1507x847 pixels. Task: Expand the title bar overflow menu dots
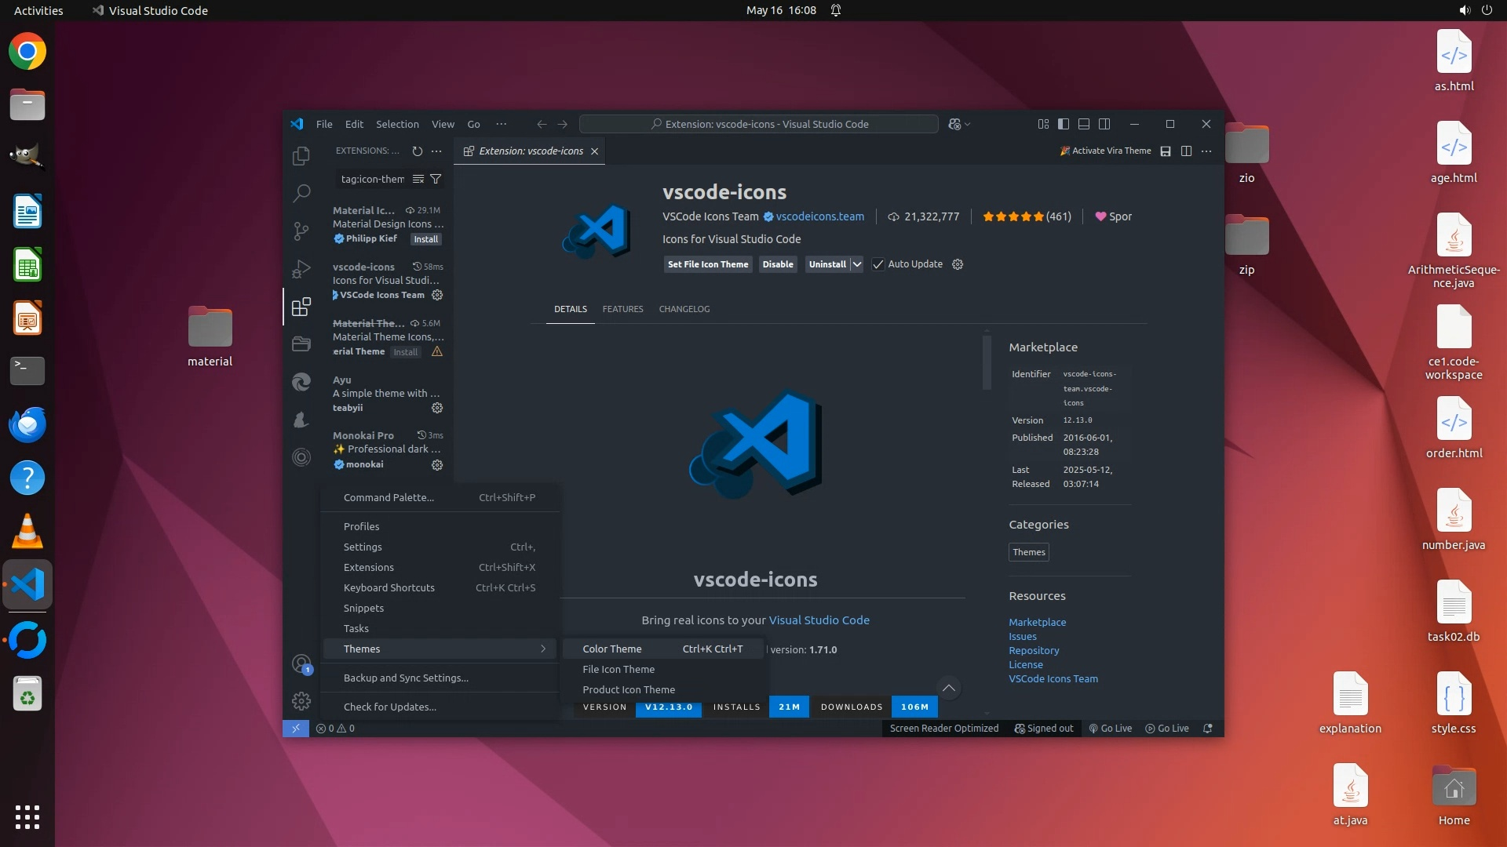click(x=501, y=124)
